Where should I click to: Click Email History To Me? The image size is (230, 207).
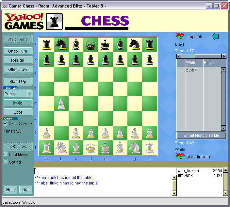(201, 135)
